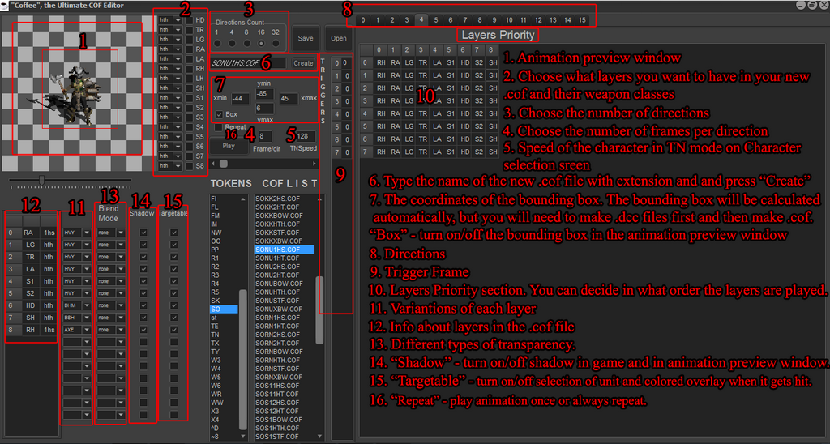Toggle Targetable for the SH layer row
The image size is (830, 444).
point(174,318)
